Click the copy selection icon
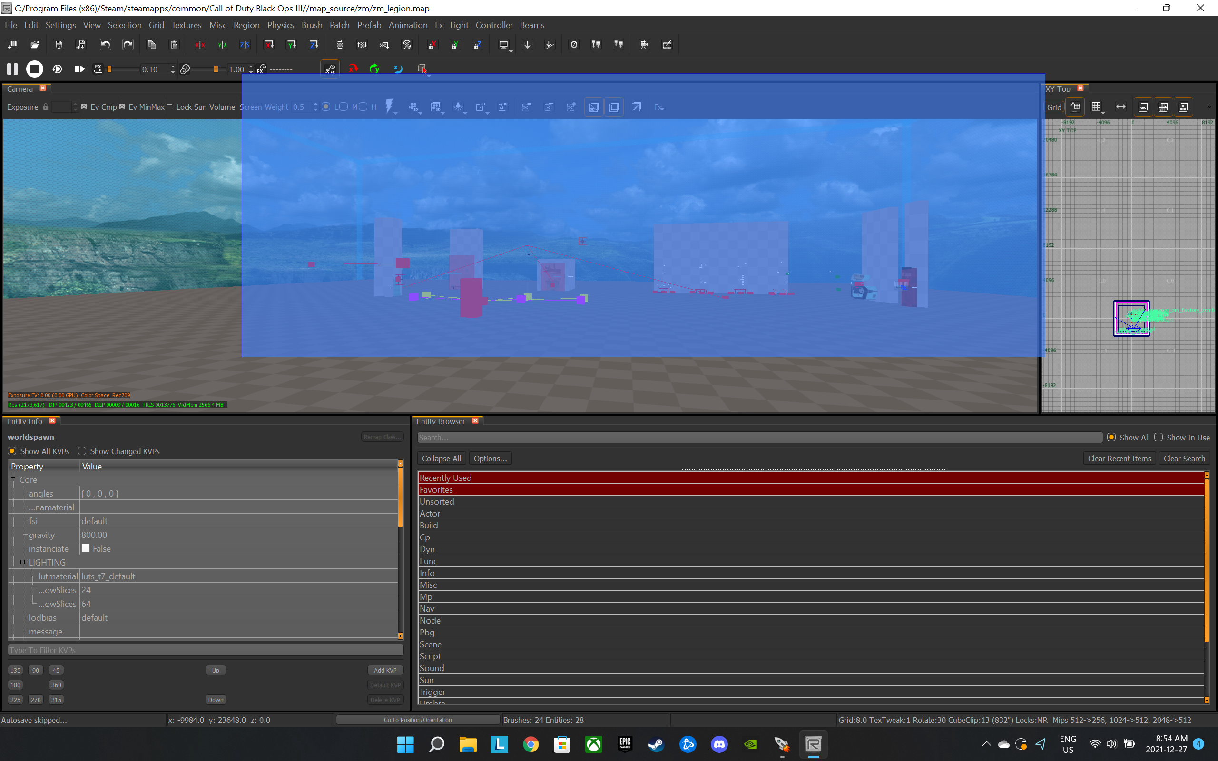 pyautogui.click(x=151, y=45)
